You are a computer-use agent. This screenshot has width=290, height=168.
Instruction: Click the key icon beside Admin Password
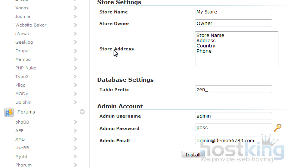[277, 128]
